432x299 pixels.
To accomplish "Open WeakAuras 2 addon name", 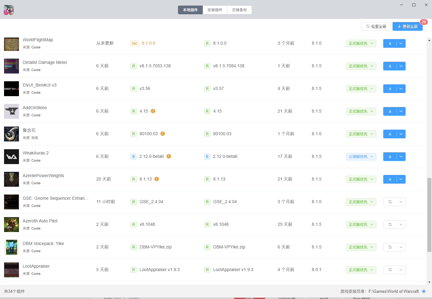I will pyautogui.click(x=36, y=153).
